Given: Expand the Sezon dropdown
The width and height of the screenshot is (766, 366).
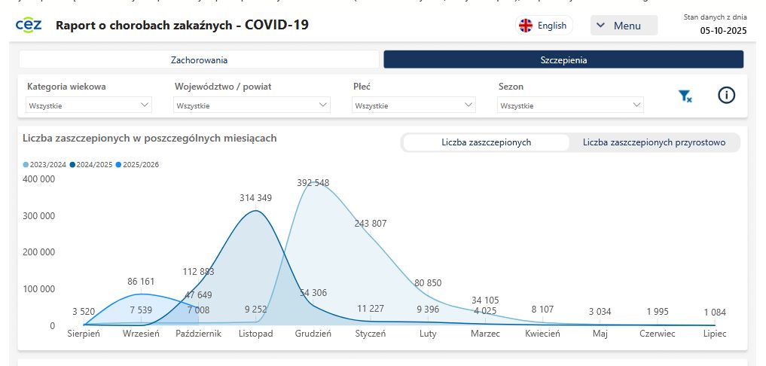Looking at the screenshot, I should click(571, 105).
